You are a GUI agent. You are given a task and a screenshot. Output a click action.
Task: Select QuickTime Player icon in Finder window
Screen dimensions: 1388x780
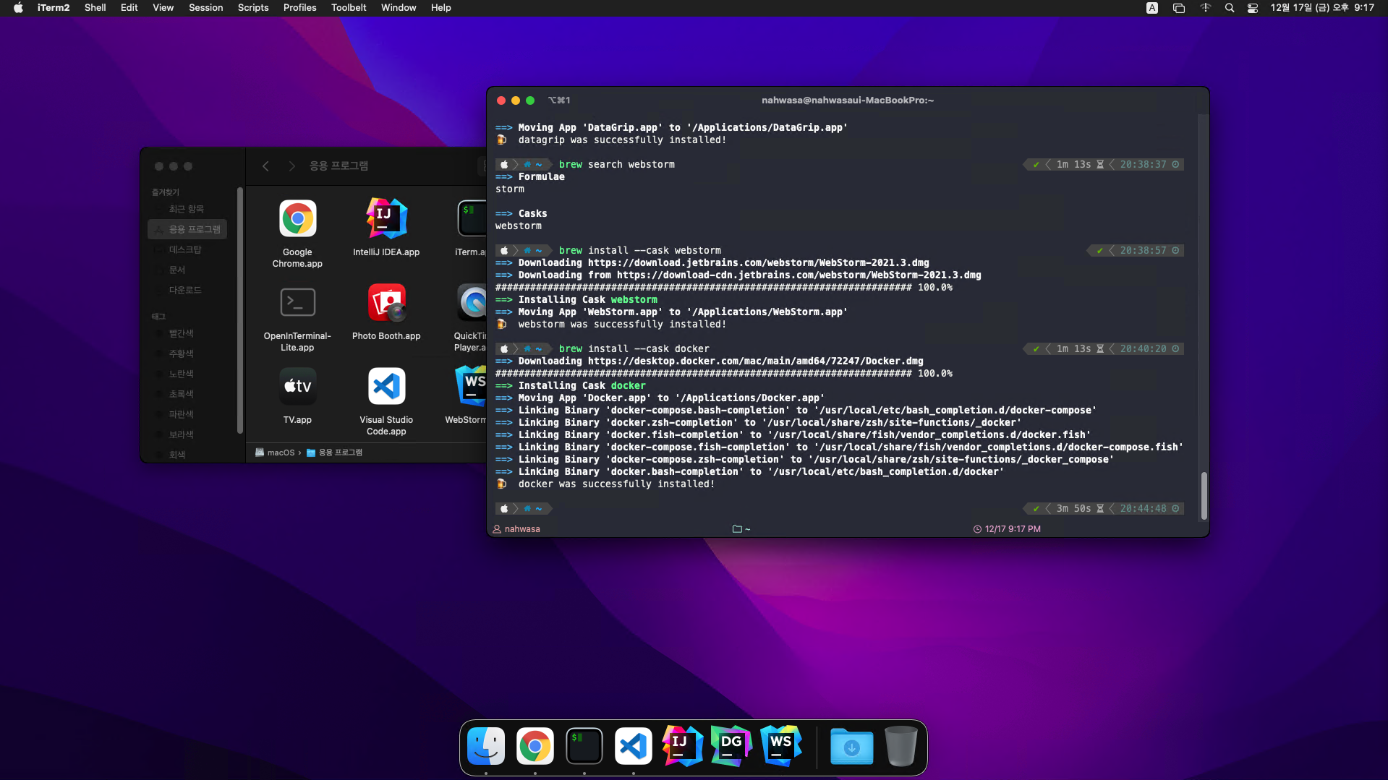tap(472, 302)
